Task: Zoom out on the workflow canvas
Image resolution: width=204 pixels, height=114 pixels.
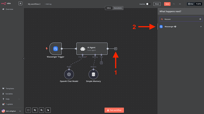Action: 41,110
